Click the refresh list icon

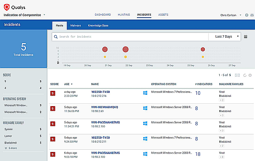(244, 75)
